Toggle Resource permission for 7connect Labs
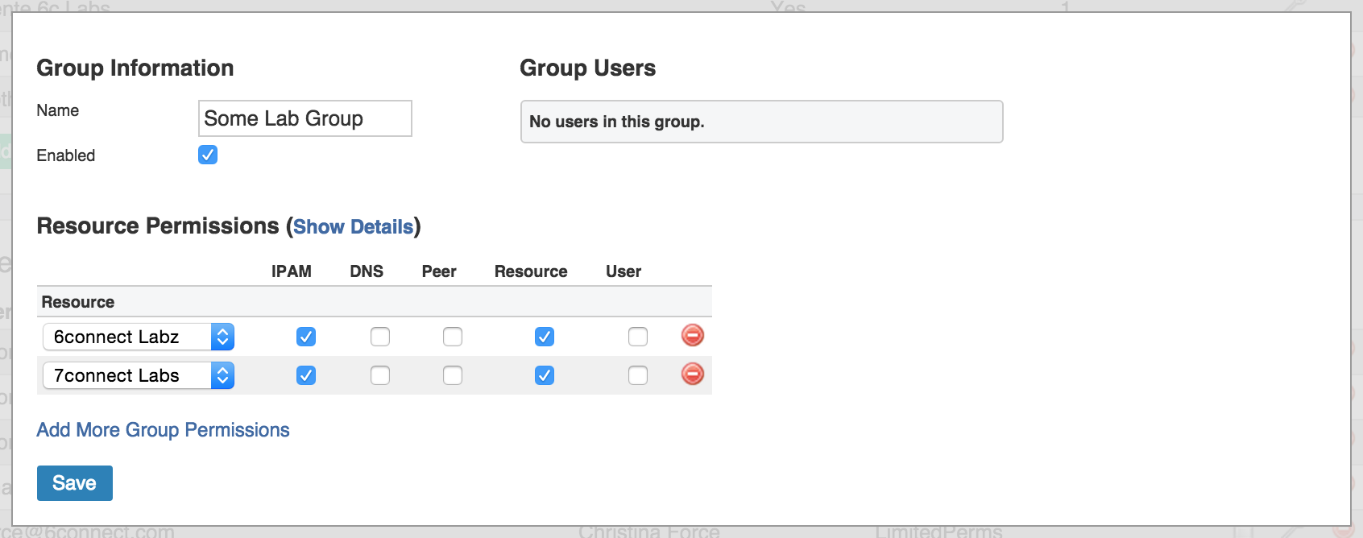Viewport: 1363px width, 538px height. [x=545, y=375]
